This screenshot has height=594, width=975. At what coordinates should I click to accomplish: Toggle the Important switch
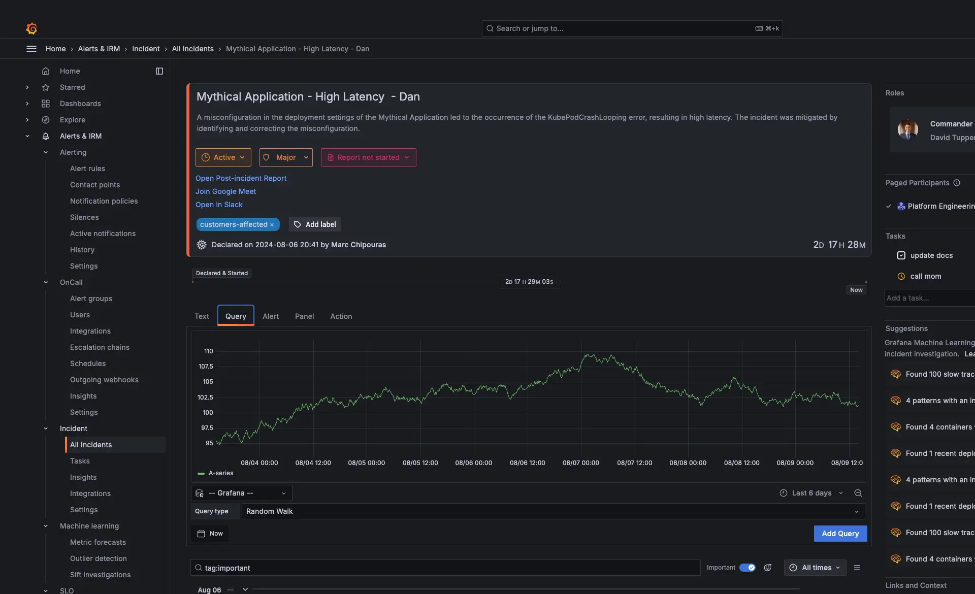point(747,568)
